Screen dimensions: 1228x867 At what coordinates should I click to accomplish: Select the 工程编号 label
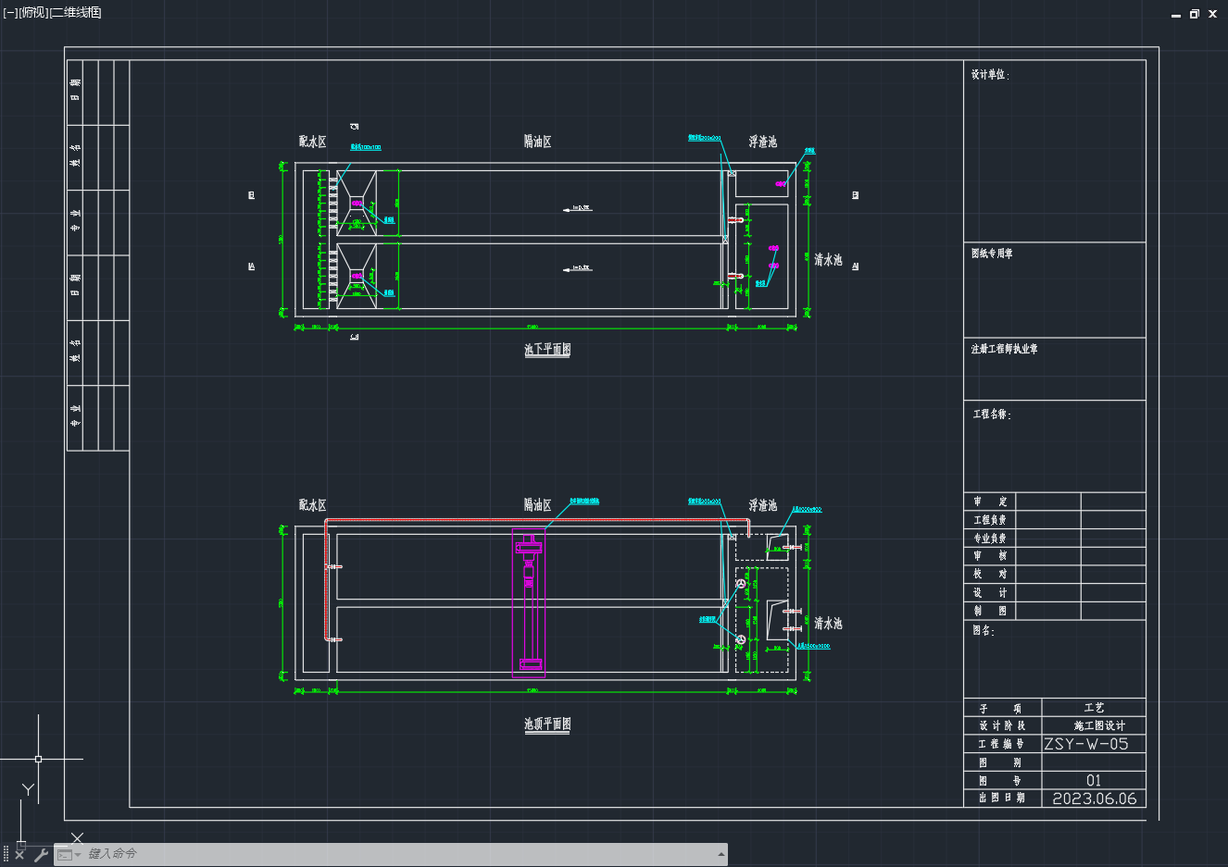1002,744
